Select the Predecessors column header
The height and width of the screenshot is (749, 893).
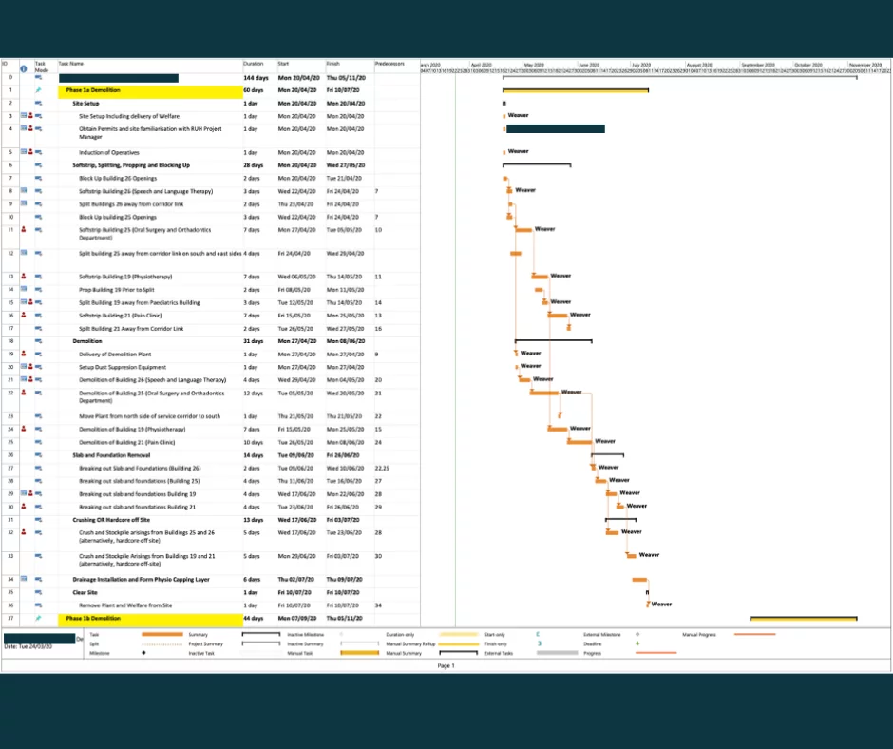coord(389,64)
